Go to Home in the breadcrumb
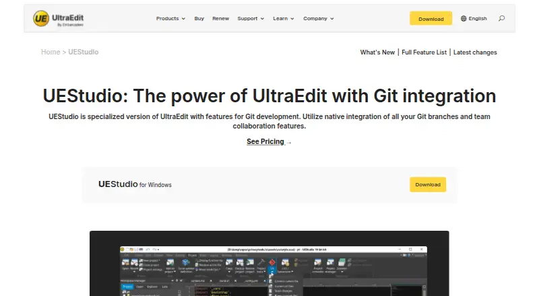Viewport: 539px width, 296px height. point(51,52)
